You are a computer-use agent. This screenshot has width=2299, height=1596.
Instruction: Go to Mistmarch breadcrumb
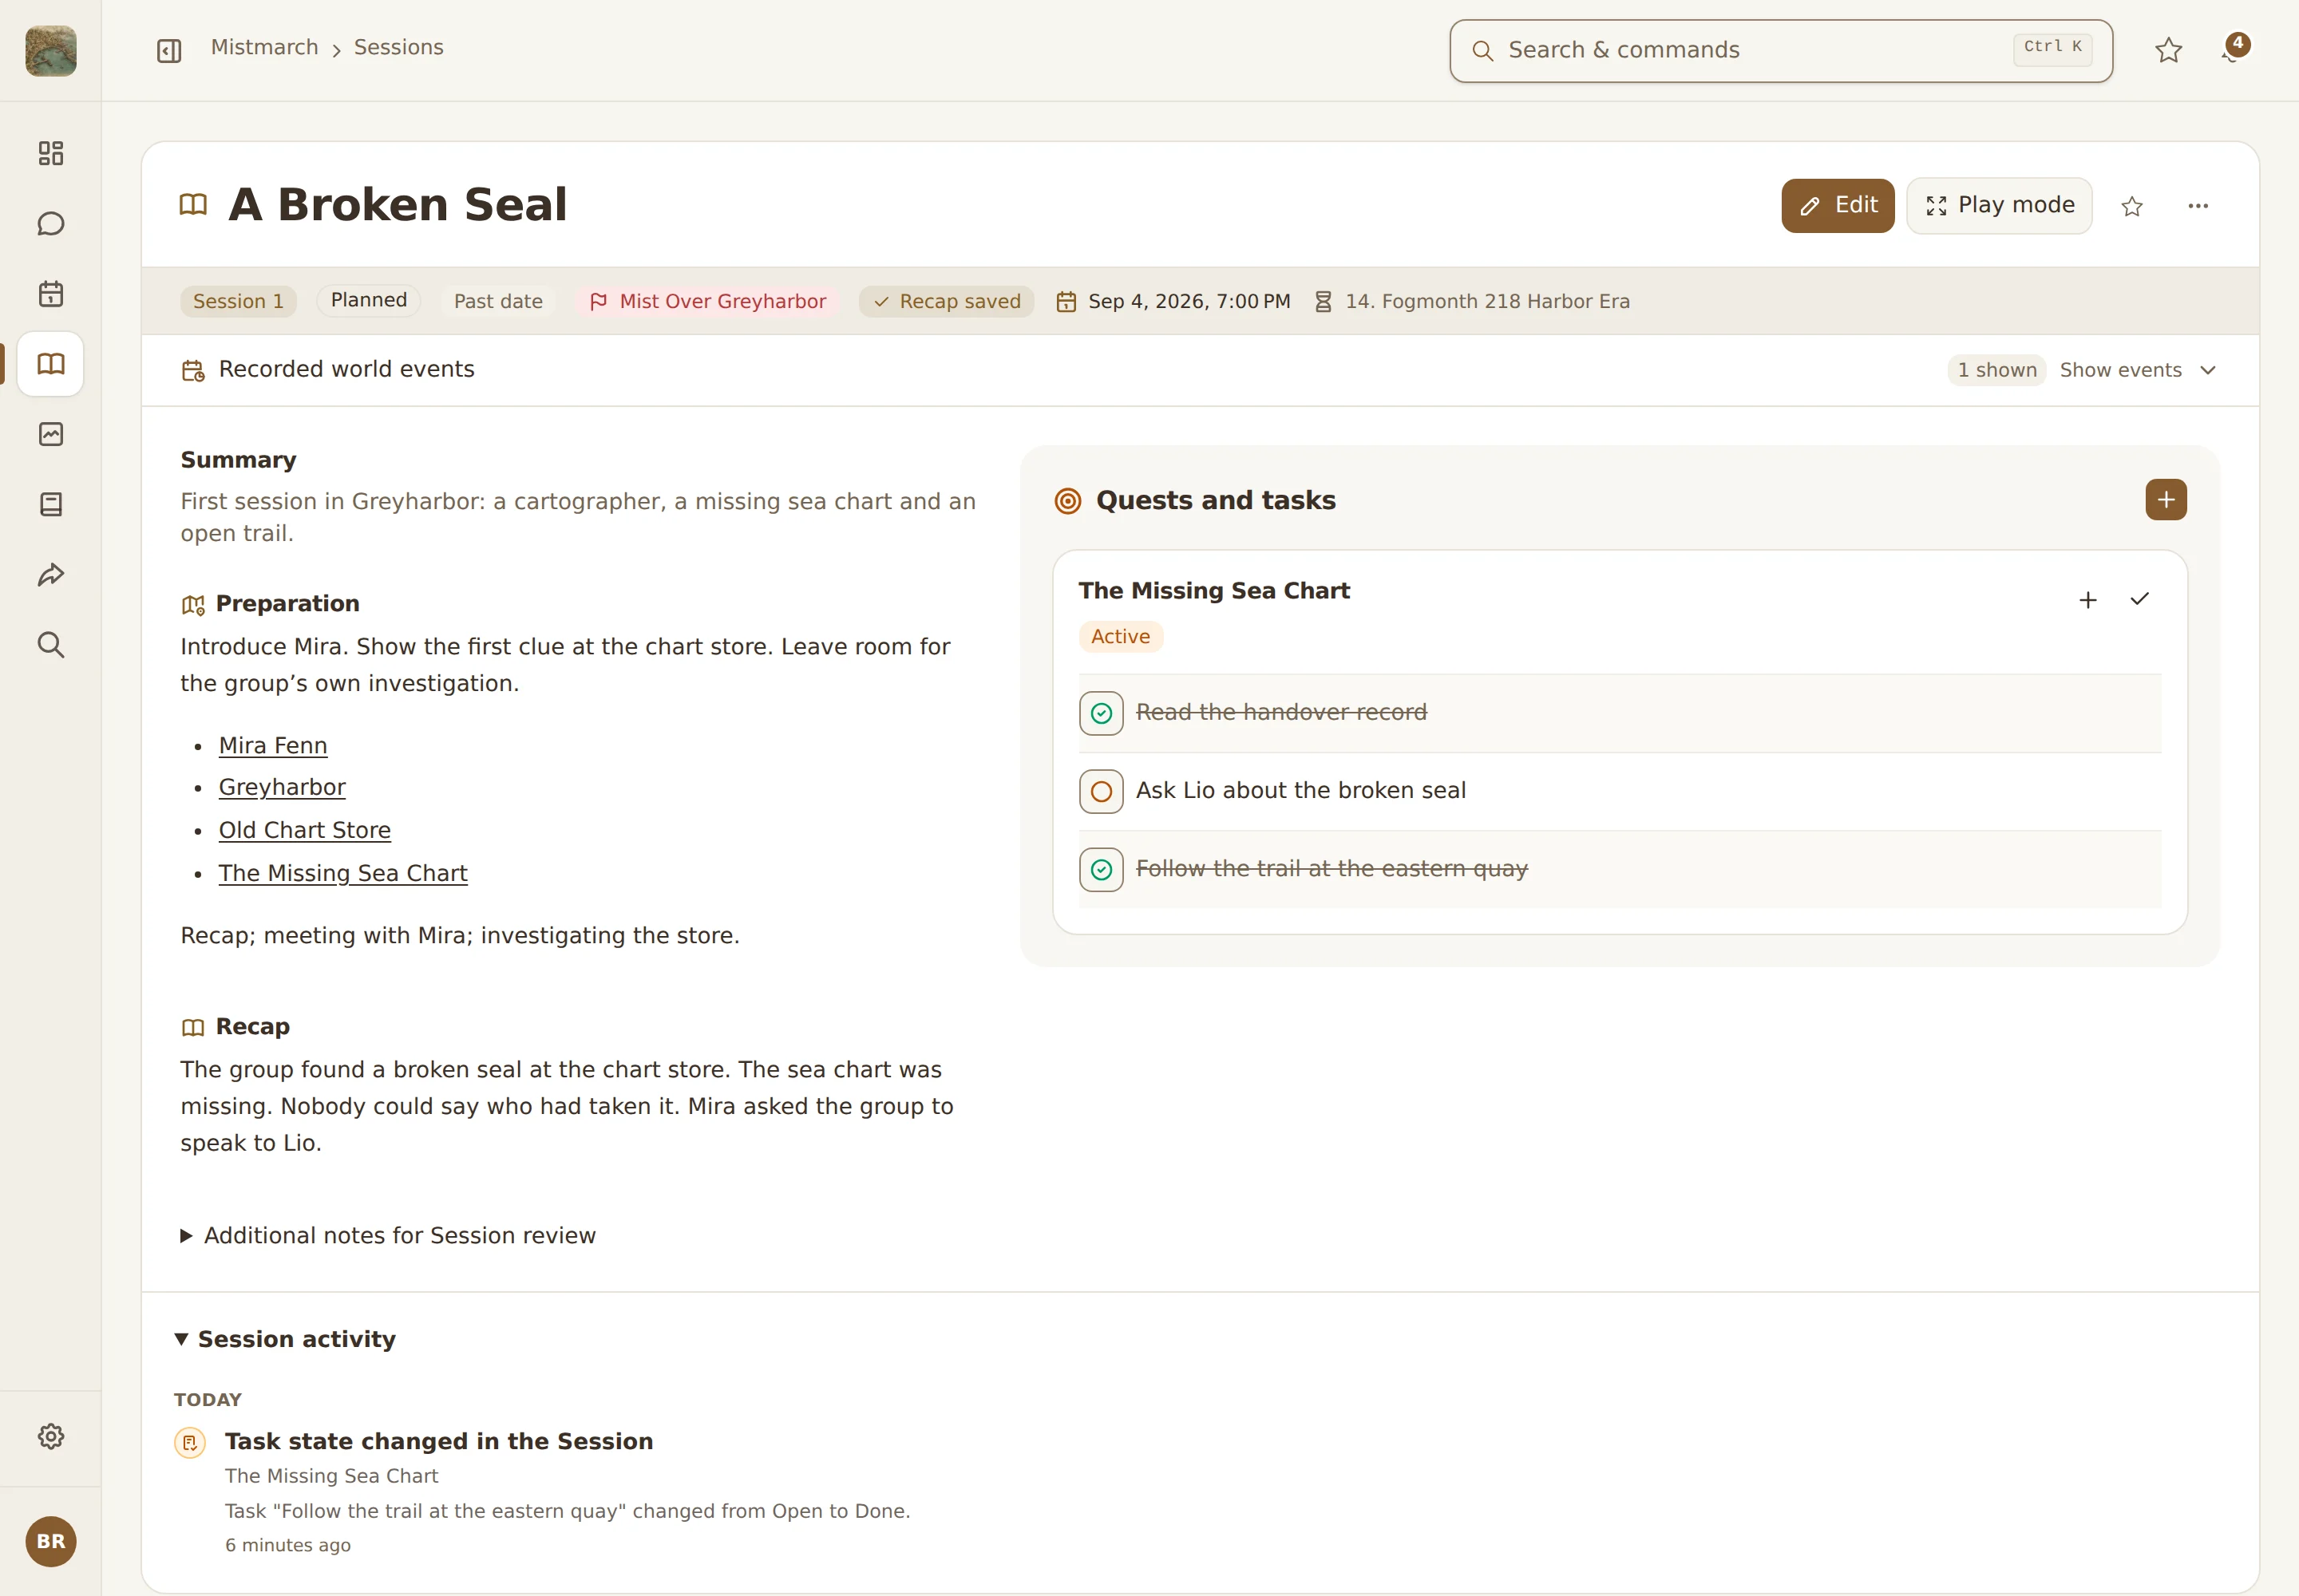(x=264, y=48)
